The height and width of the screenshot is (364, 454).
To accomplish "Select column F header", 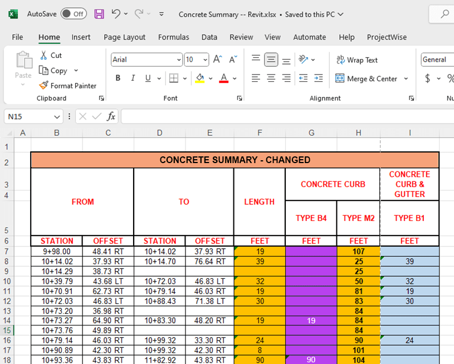I will (x=260, y=133).
